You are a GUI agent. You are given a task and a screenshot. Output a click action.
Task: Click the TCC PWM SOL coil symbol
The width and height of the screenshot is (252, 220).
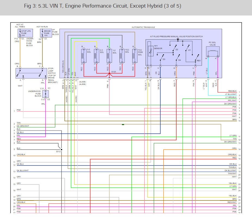tap(135, 56)
